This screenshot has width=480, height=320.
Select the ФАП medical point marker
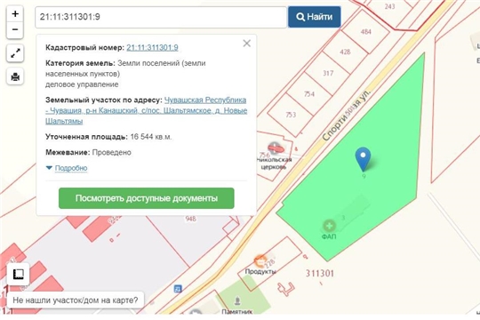coord(329,226)
